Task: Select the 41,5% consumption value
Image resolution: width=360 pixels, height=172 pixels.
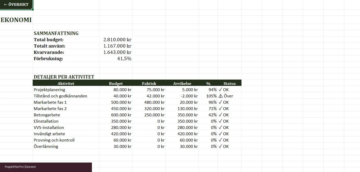Action: click(x=124, y=59)
